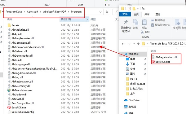Open 03-18 folder in navigation pane
This screenshot has width=186, height=114.
coord(133,79)
